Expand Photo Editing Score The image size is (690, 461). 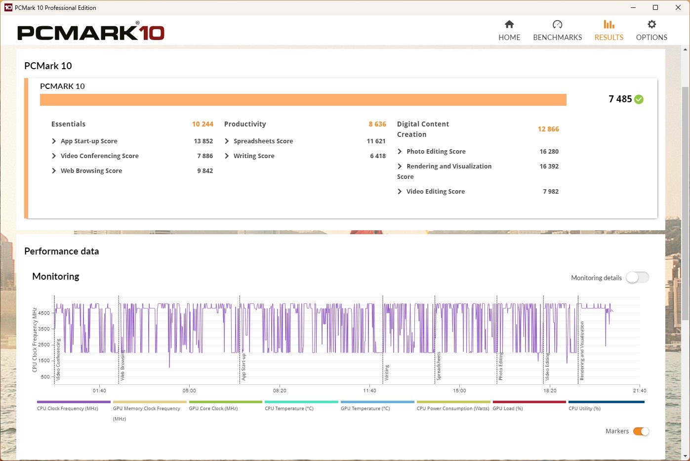400,152
